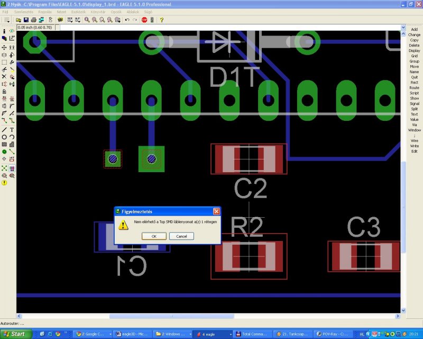Select the Arc tool
Screen dimensions: 423x339
tap(12, 137)
